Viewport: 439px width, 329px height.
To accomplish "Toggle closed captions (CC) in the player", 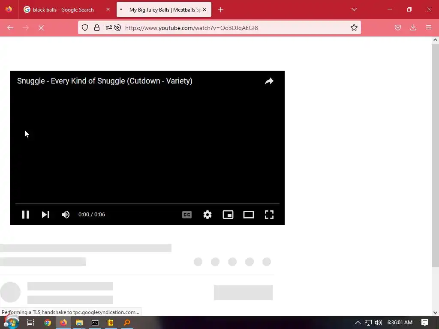I will point(187,215).
